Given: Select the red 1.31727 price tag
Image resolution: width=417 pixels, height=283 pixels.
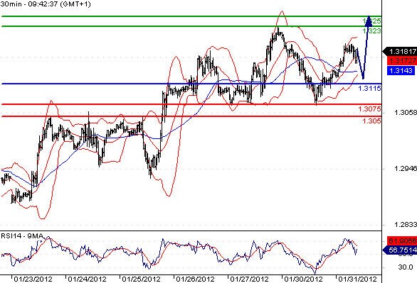Looking at the screenshot, I should pos(402,61).
